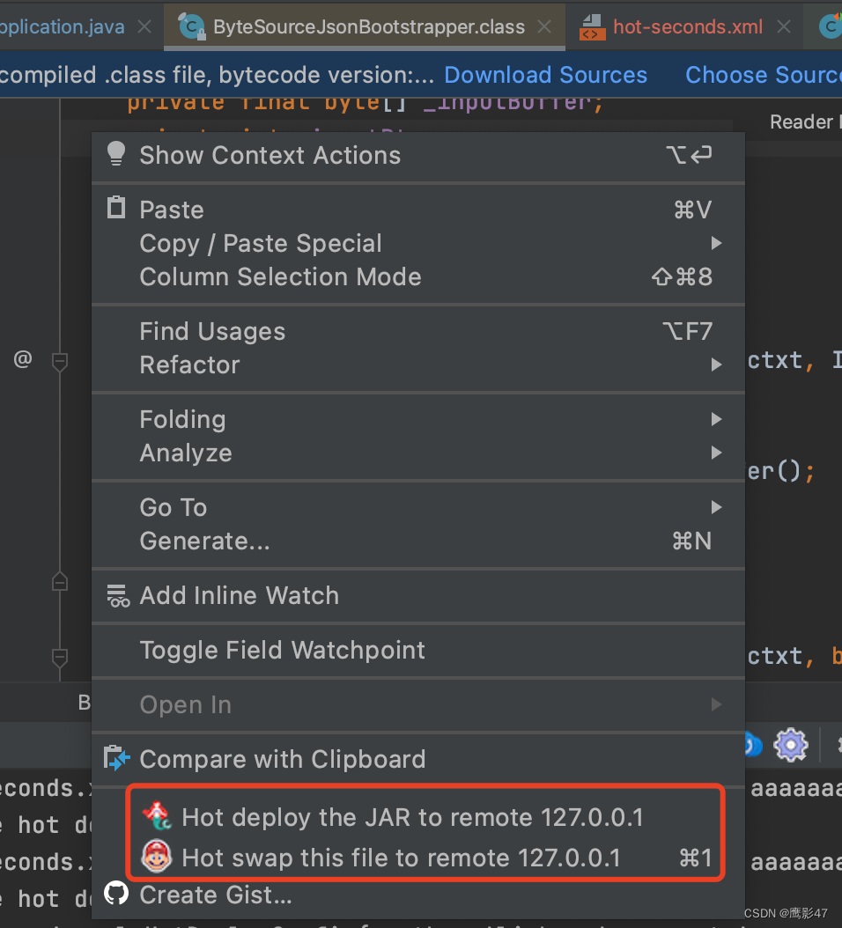The image size is (842, 928).
Task: Toggle Column Selection Mode
Action: 280,276
